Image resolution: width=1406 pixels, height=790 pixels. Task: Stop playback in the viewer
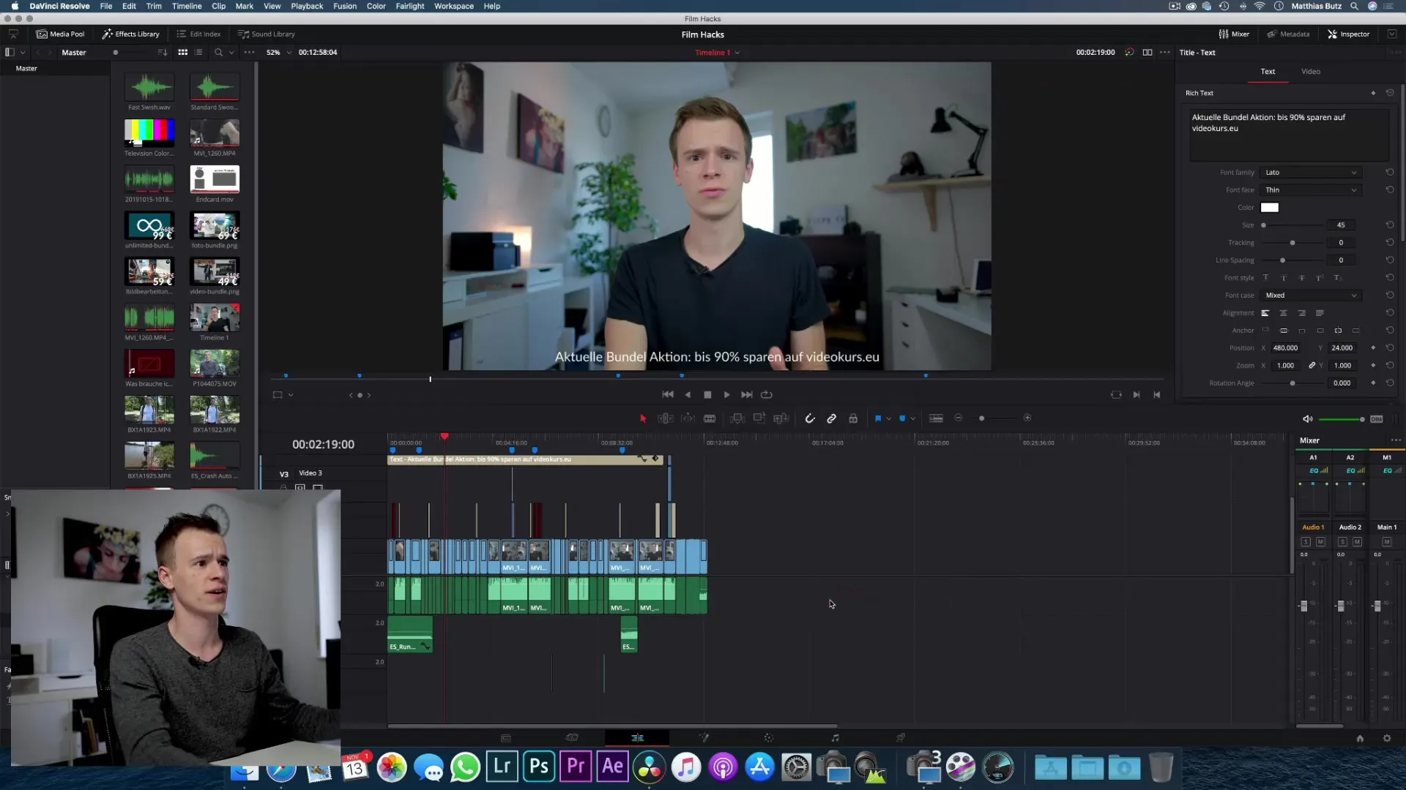pos(707,394)
